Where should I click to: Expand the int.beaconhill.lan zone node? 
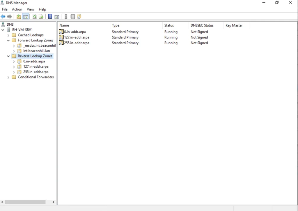coord(14,51)
